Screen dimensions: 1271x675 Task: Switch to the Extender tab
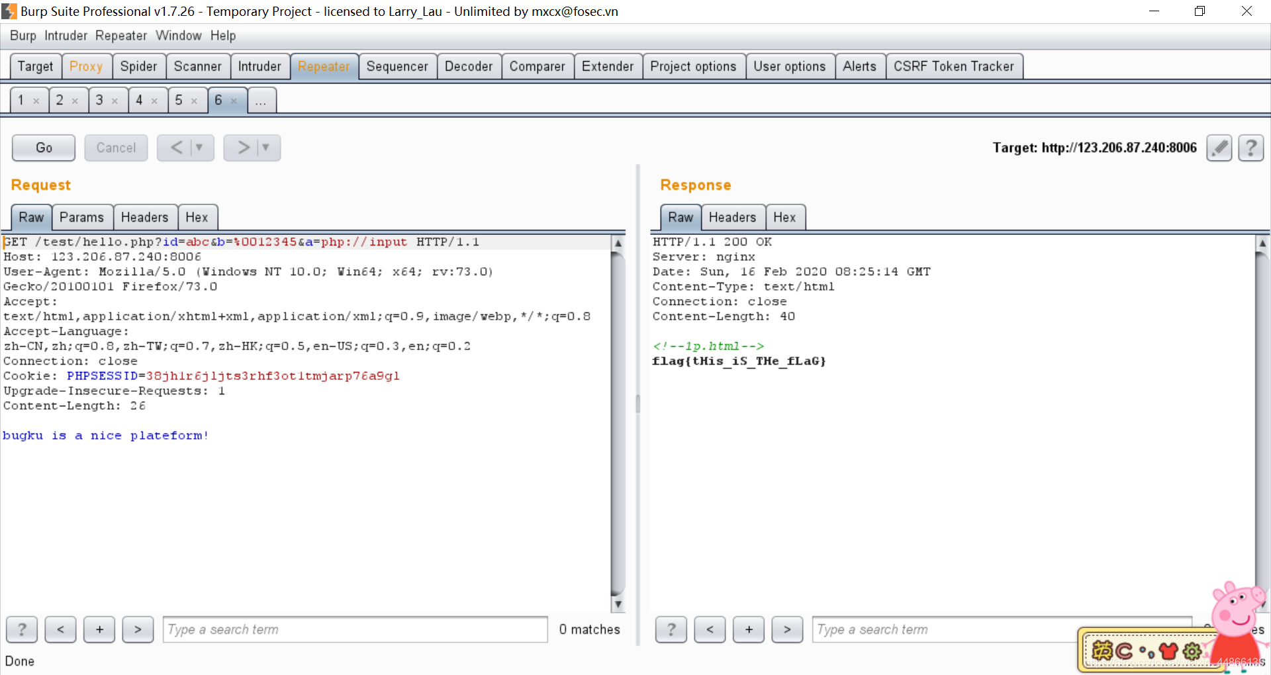[x=608, y=66]
